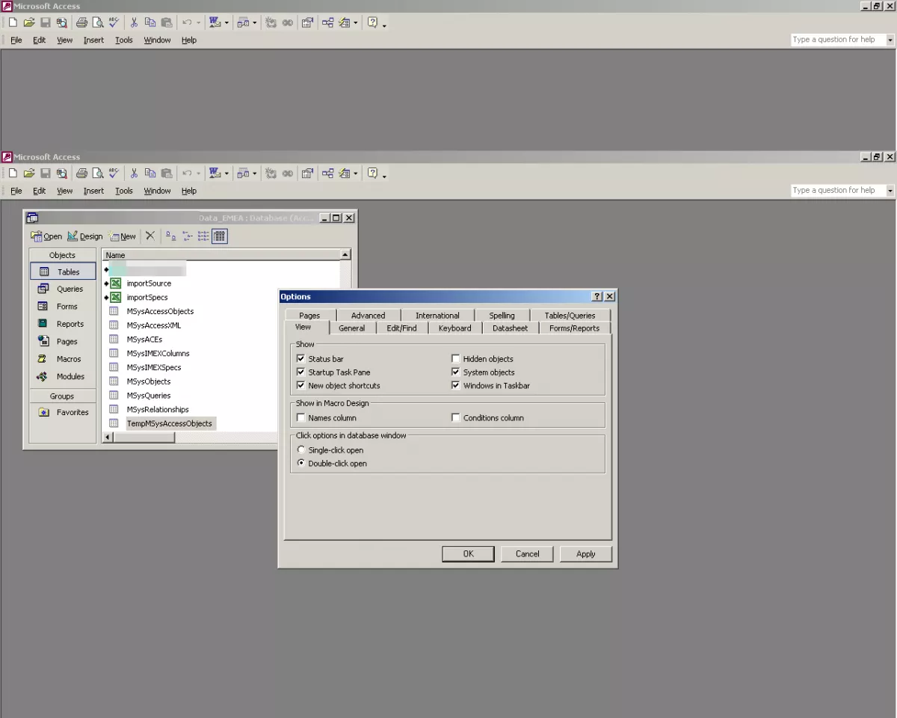Switch database window to Small Icons view
The height and width of the screenshot is (718, 897).
tap(187, 236)
